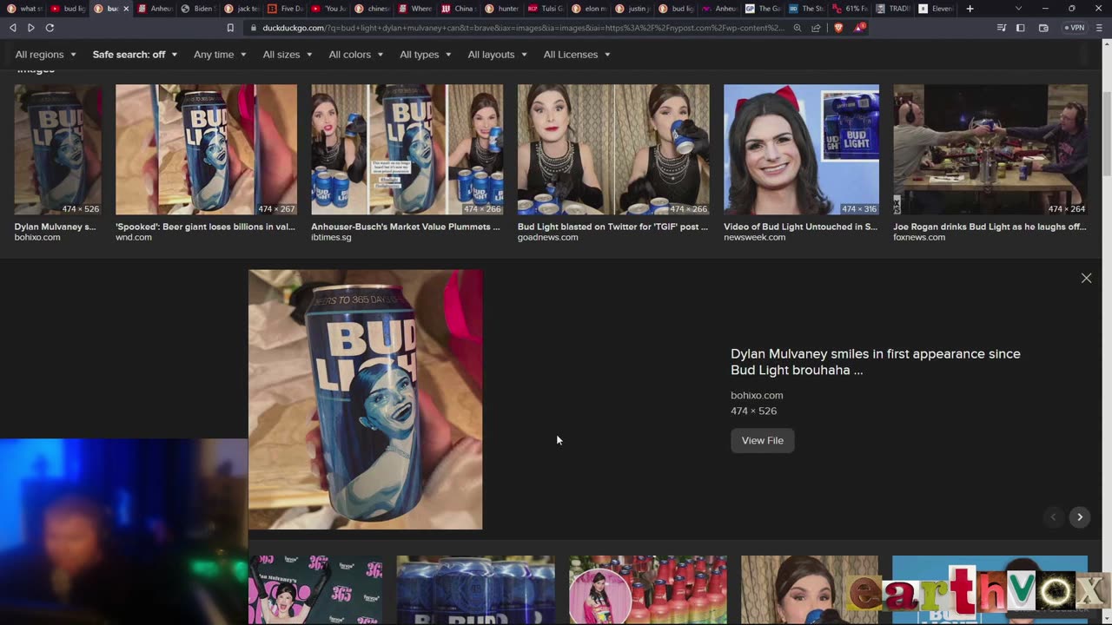Open the Brave Wallet icon
The width and height of the screenshot is (1112, 625).
[x=1043, y=28]
